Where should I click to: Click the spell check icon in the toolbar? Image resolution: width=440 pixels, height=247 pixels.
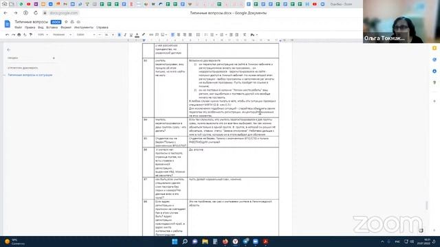coord(25,35)
